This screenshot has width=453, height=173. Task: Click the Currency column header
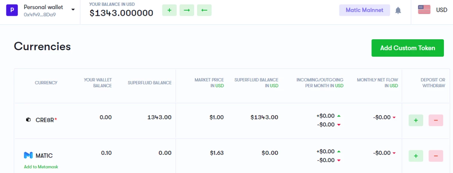46,83
